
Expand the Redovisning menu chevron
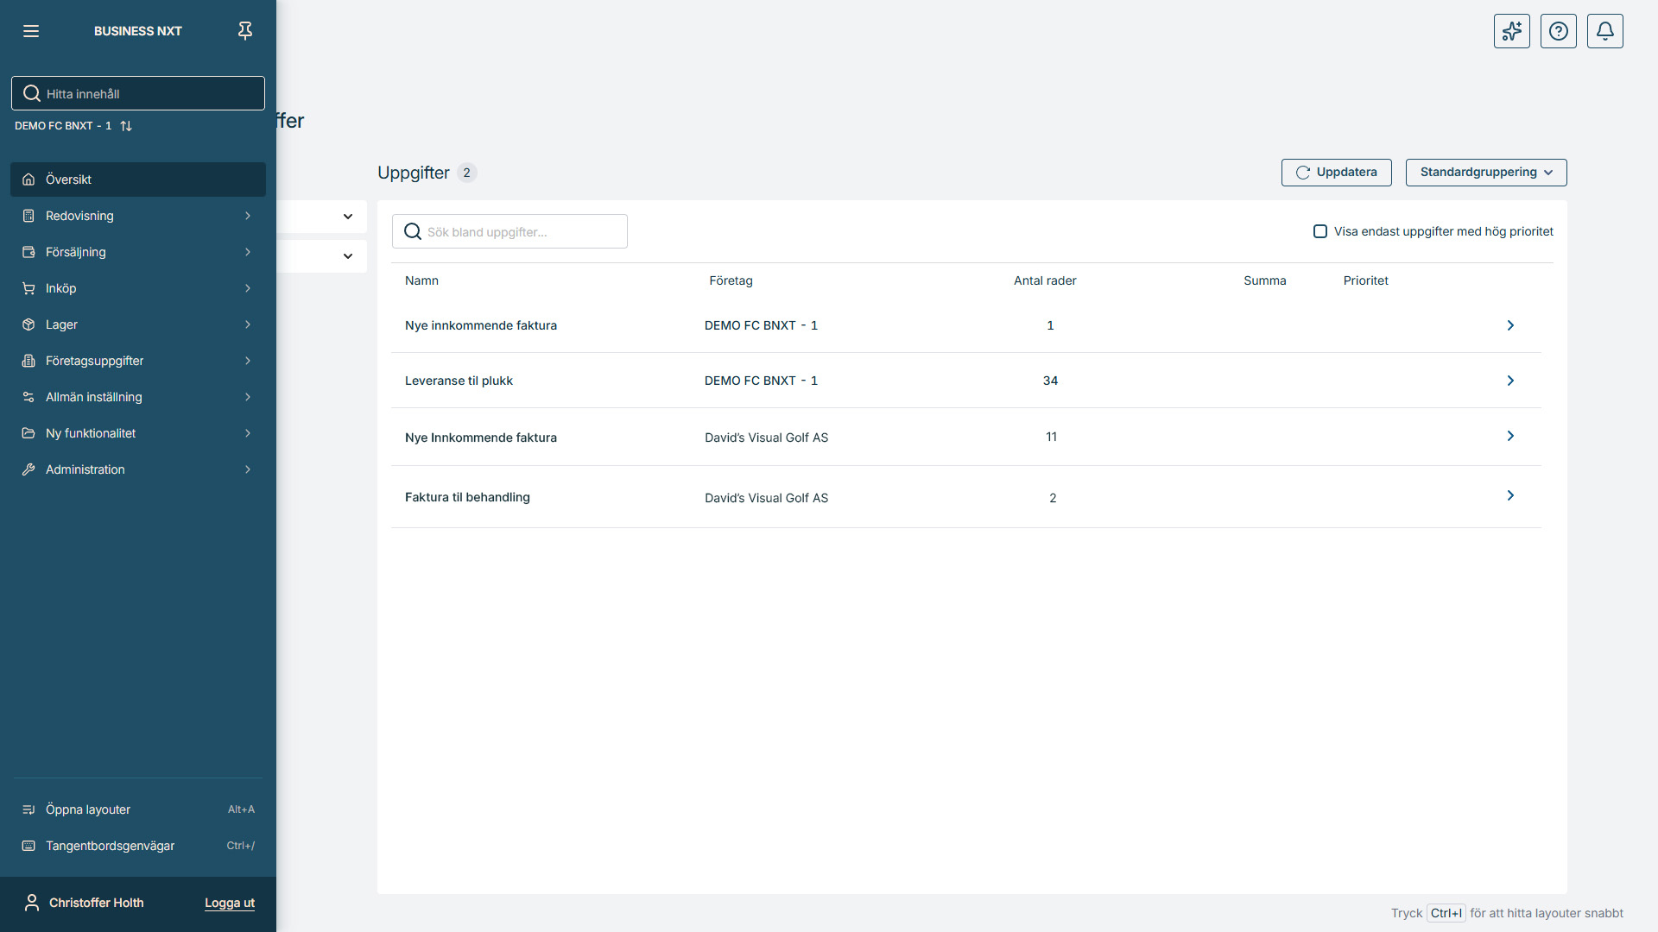click(x=248, y=216)
